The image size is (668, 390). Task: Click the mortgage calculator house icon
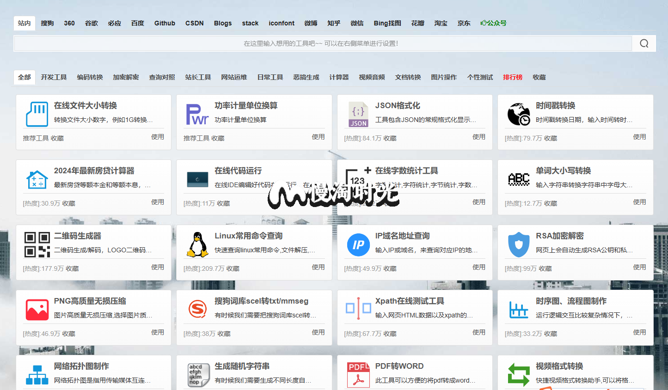37,179
